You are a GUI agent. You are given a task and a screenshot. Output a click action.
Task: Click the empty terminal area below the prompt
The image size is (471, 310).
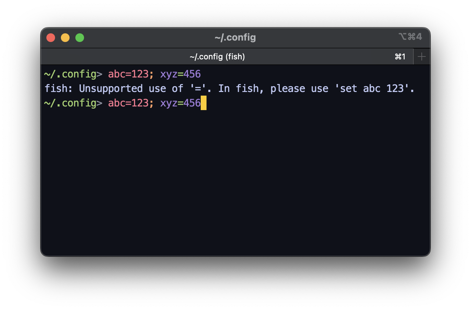click(236, 174)
